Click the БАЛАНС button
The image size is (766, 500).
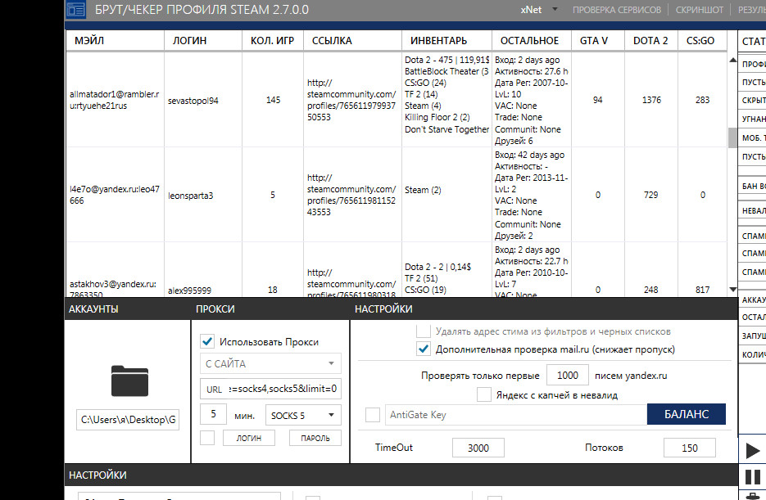[687, 414]
